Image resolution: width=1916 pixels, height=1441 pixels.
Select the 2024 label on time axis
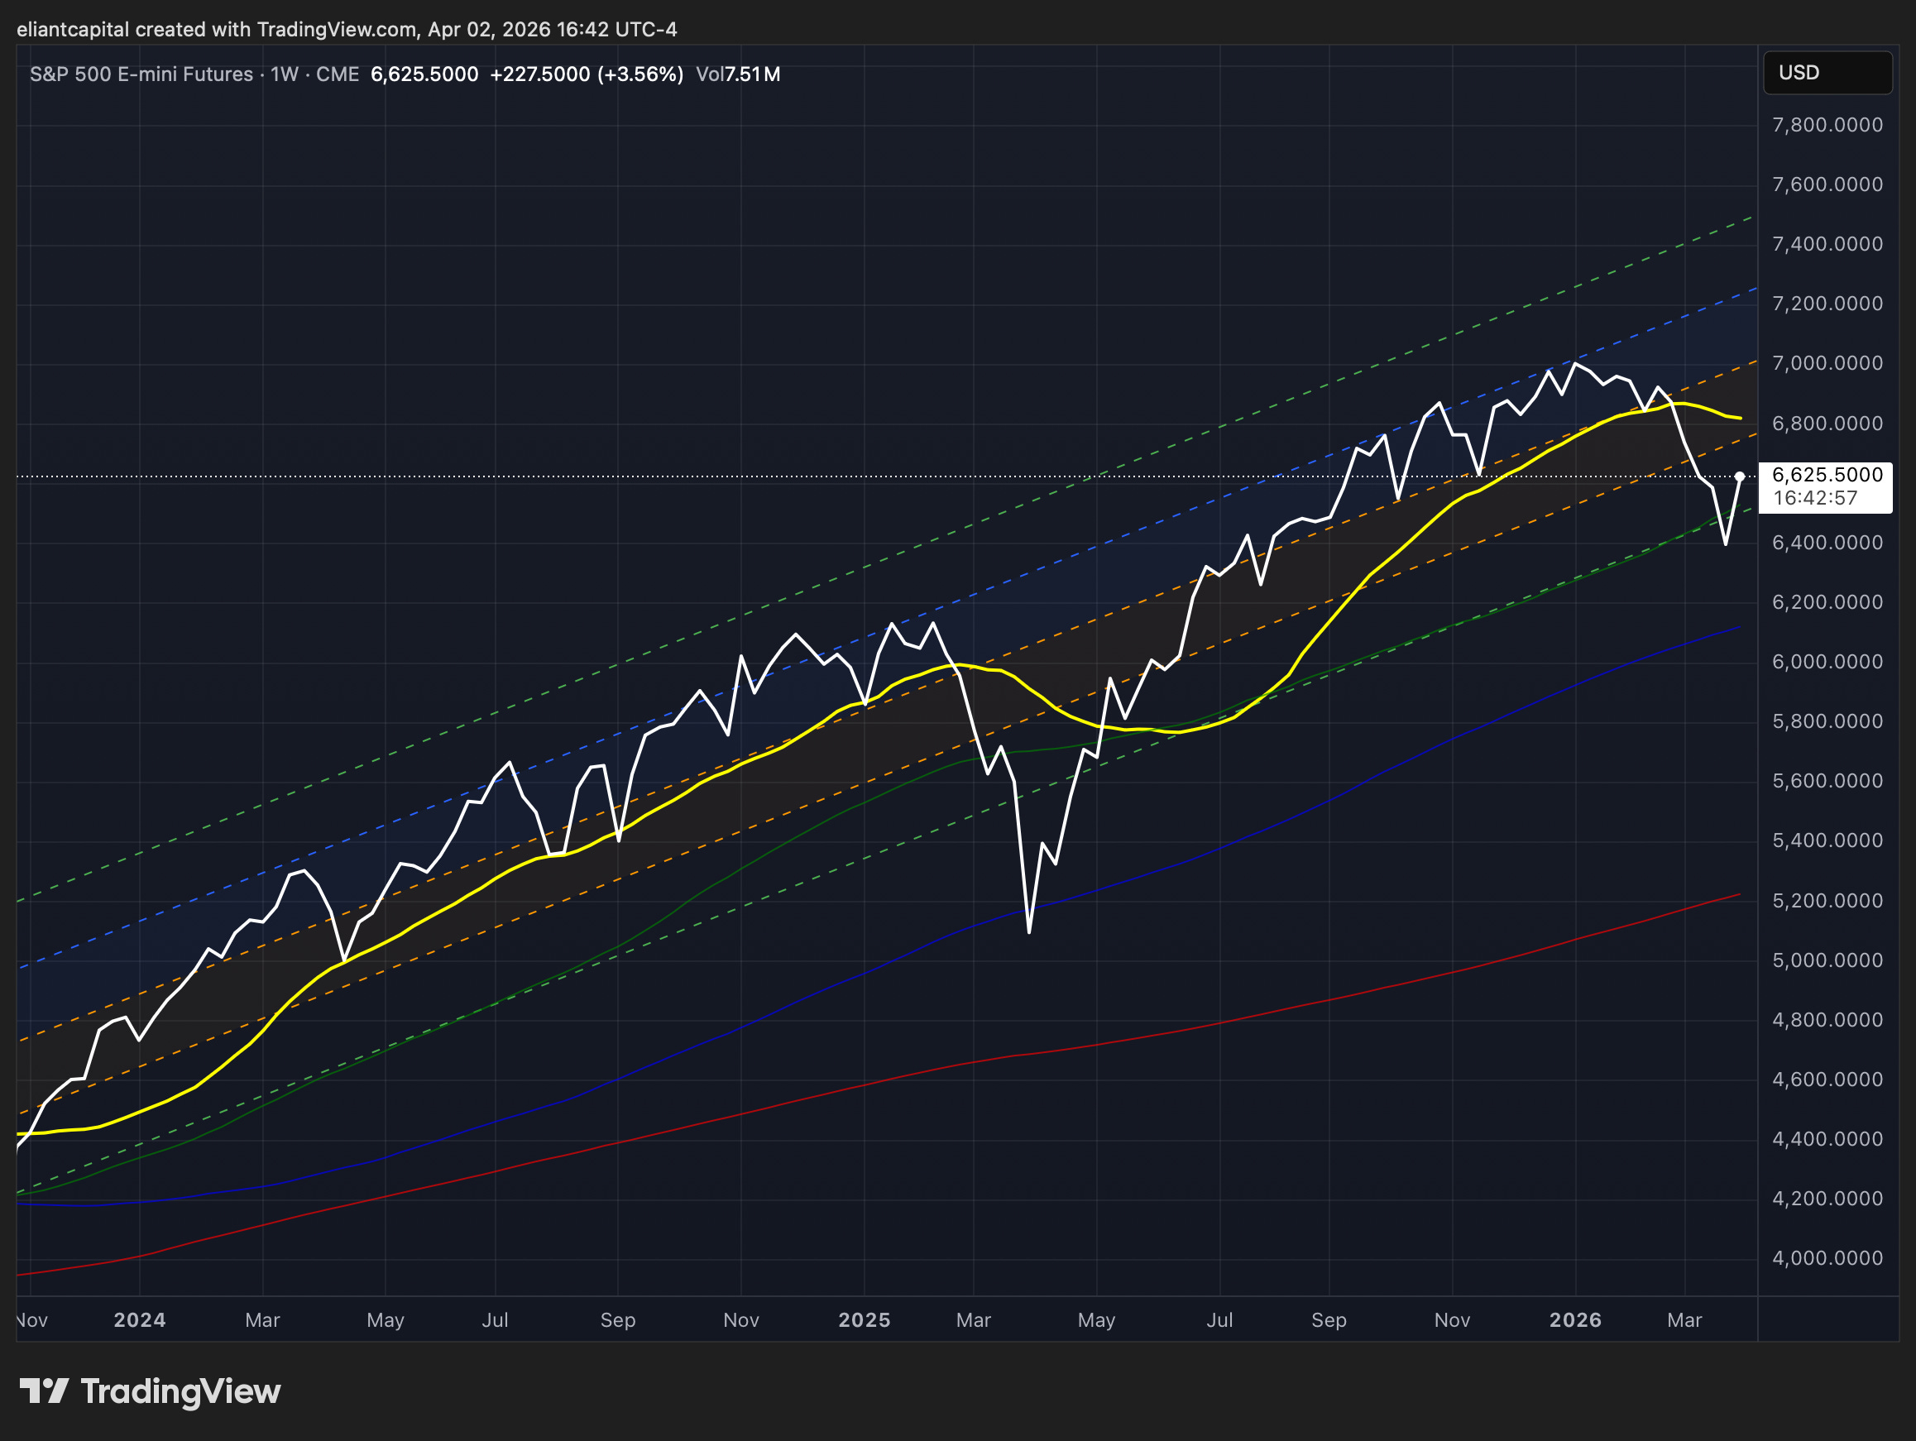(x=140, y=1319)
